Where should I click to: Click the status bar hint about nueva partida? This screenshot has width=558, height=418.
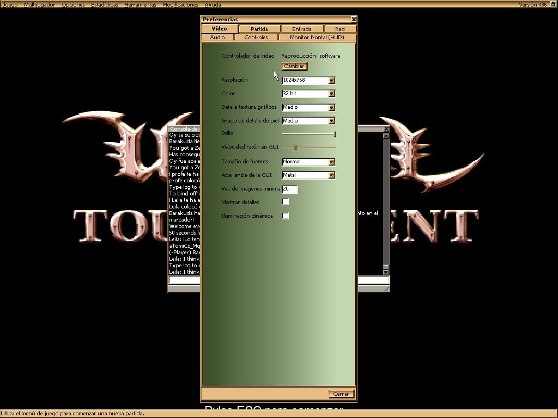[72, 414]
